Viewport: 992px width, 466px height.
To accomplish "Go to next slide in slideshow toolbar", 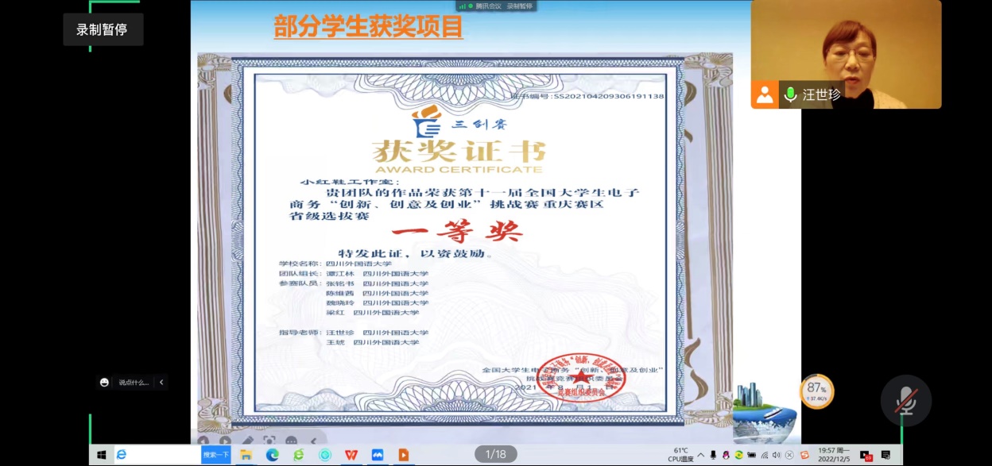I will 225,441.
